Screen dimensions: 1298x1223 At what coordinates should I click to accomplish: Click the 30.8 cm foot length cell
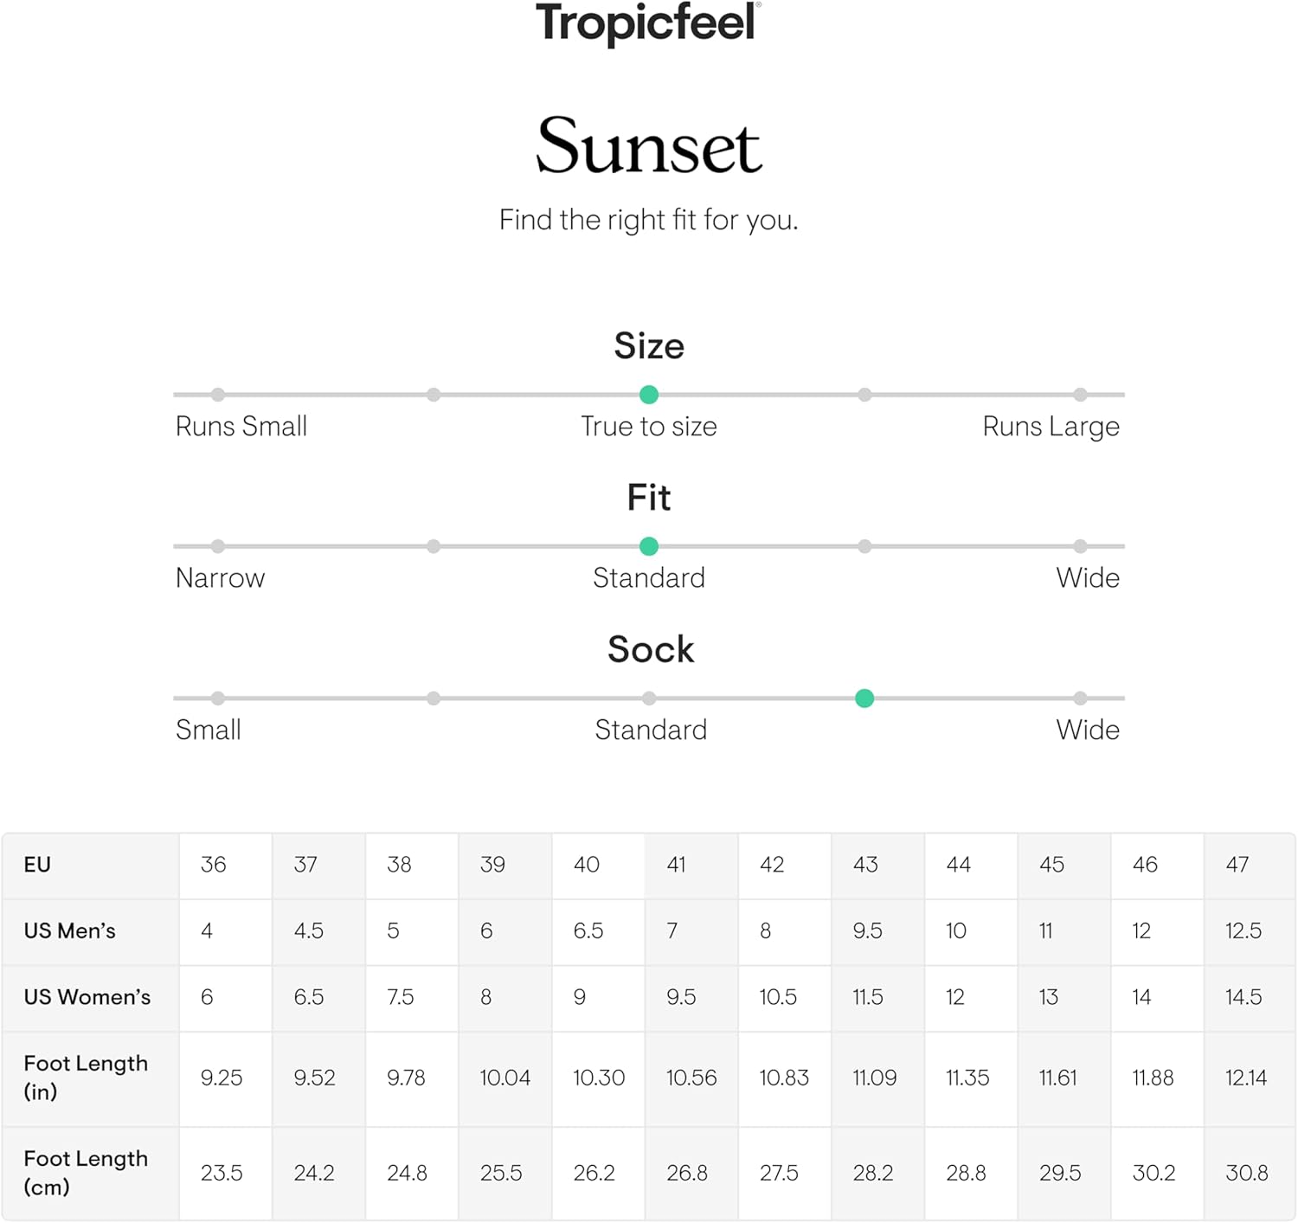point(1249,1174)
